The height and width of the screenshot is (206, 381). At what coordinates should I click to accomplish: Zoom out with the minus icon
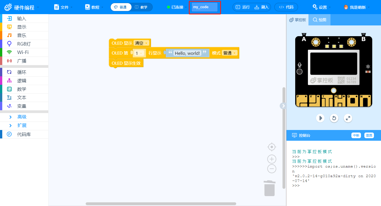click(272, 169)
